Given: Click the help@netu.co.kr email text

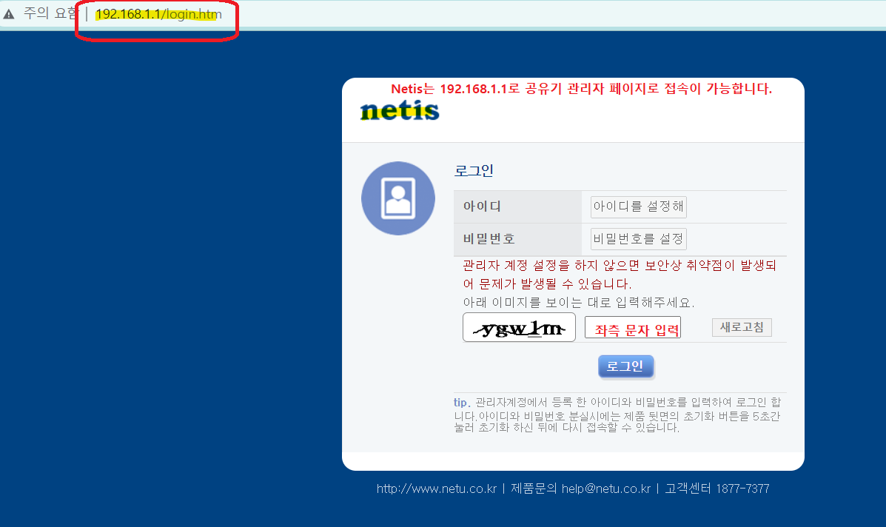Looking at the screenshot, I should [x=606, y=489].
